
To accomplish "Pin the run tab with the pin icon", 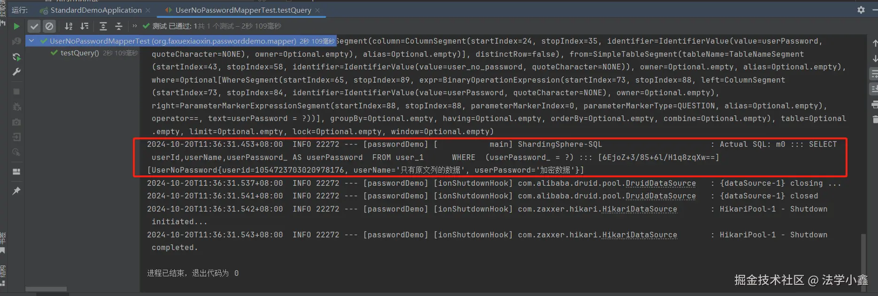I will tap(16, 191).
